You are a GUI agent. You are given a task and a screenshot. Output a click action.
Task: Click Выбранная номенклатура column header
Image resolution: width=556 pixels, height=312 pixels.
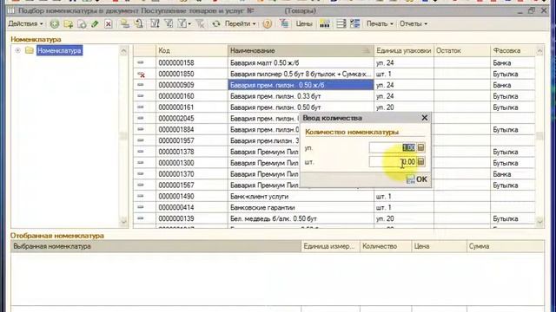tap(156, 246)
